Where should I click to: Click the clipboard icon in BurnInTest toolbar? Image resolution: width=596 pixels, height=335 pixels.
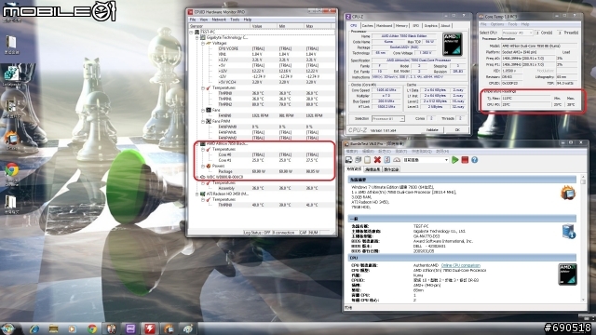[x=367, y=160]
